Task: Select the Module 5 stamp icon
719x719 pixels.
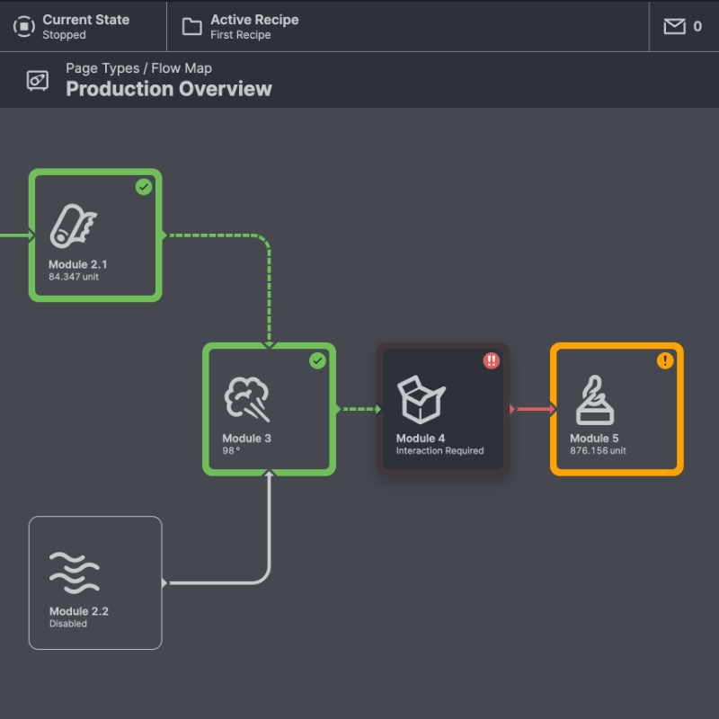Action: tap(595, 400)
